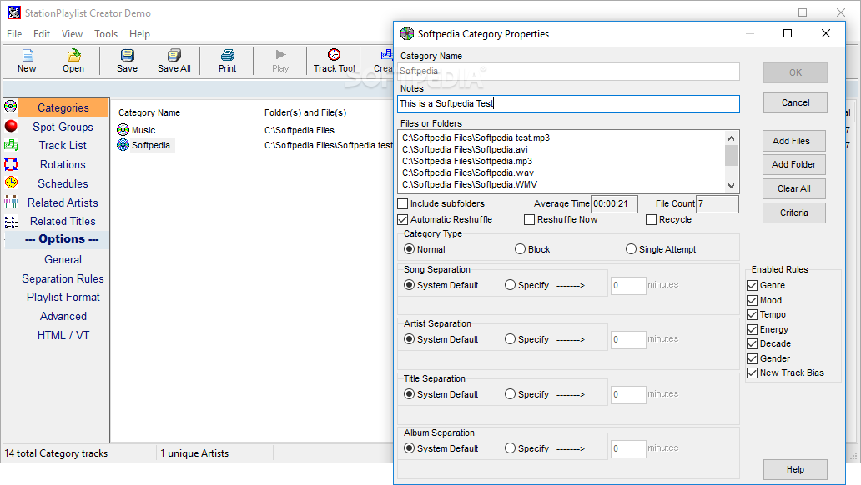Select Single Attempt category type
Image resolution: width=861 pixels, height=485 pixels.
[x=631, y=249]
